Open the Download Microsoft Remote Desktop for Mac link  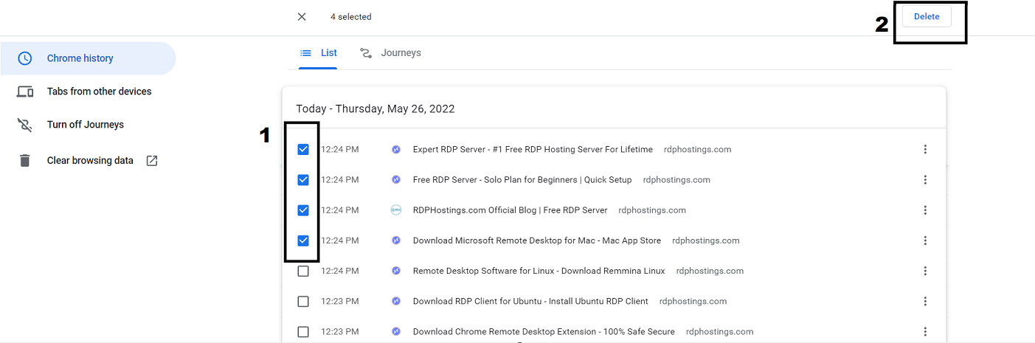(536, 240)
